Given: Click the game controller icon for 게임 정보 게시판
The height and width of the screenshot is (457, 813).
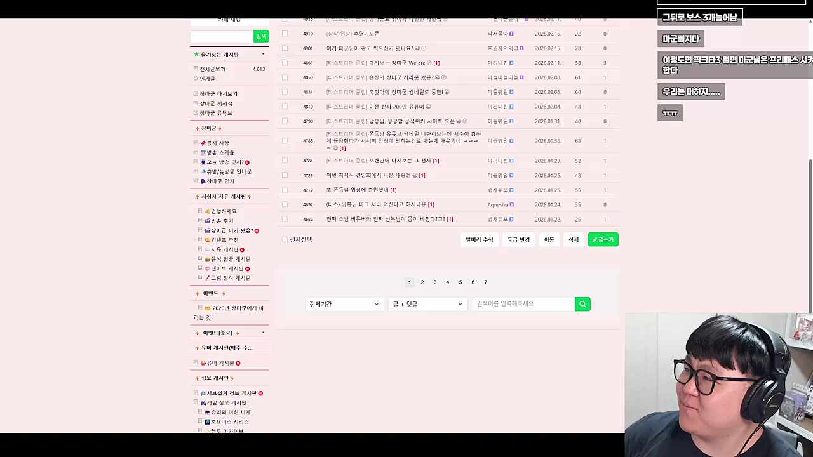Looking at the screenshot, I should [203, 402].
